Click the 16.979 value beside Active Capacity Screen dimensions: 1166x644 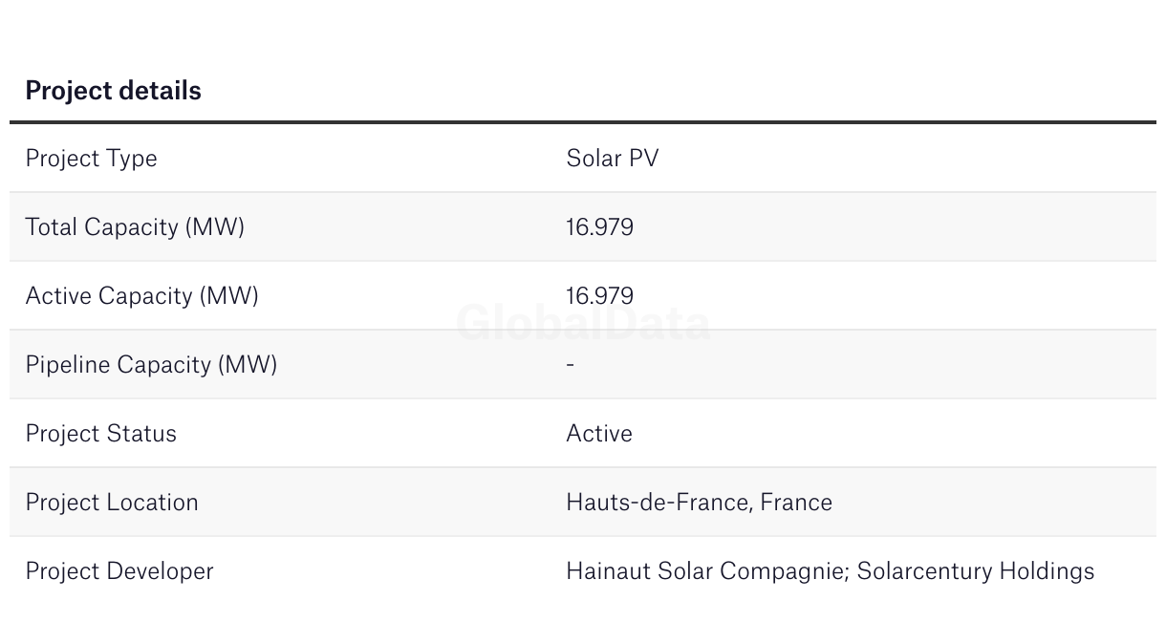point(599,296)
